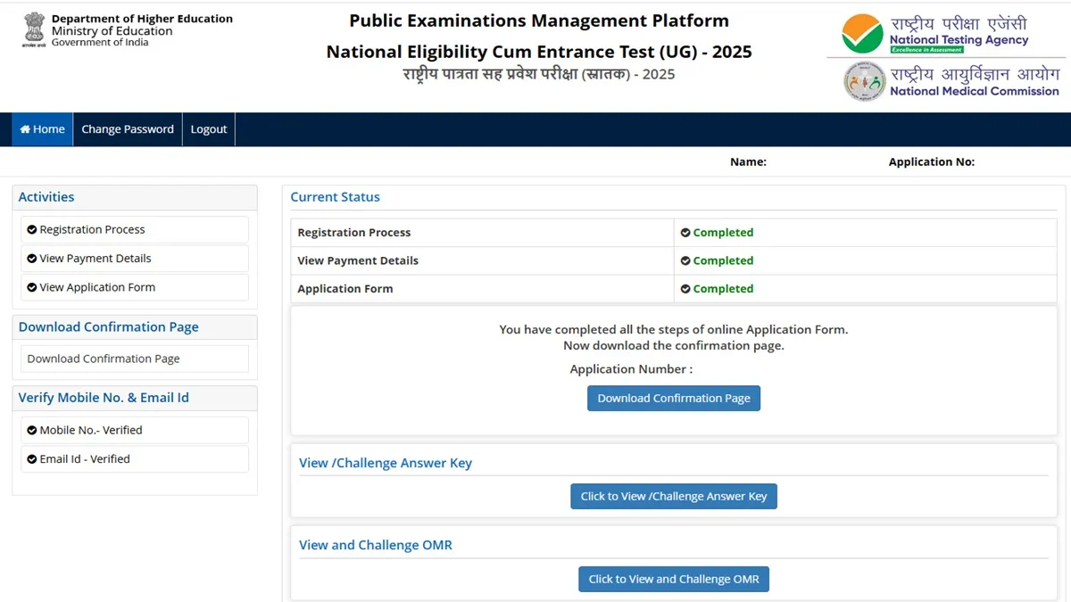Click to View /Challenge Answer Key button
The width and height of the screenshot is (1071, 602).
point(674,497)
